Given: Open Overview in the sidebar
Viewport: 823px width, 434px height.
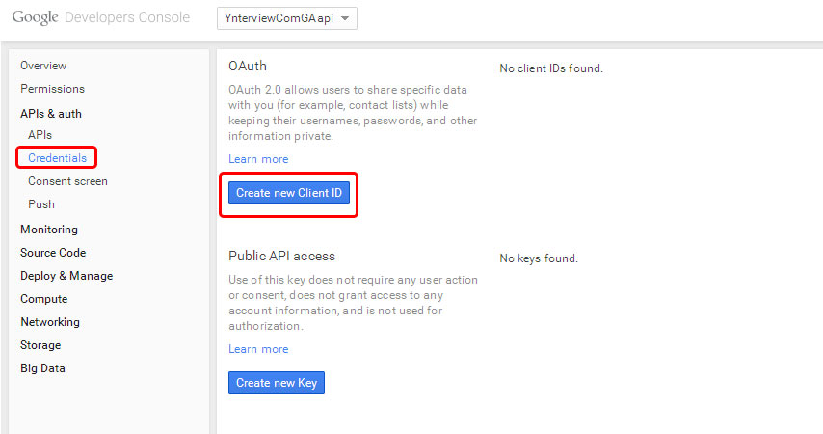Looking at the screenshot, I should (x=43, y=66).
